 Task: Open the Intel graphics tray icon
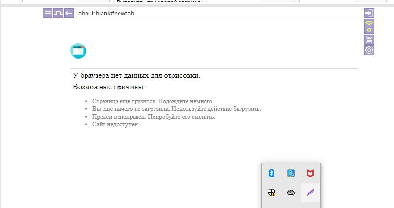pyautogui.click(x=291, y=173)
